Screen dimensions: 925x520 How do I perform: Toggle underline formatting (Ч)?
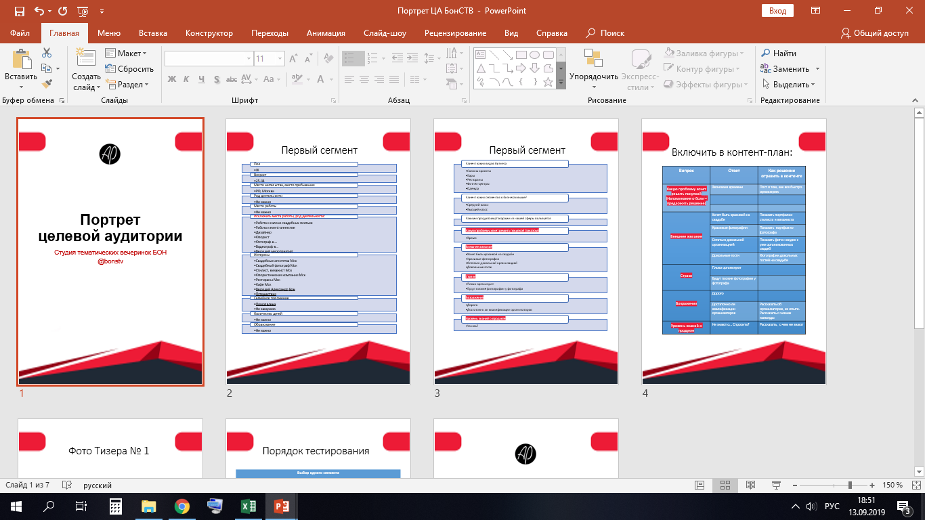[x=201, y=79]
